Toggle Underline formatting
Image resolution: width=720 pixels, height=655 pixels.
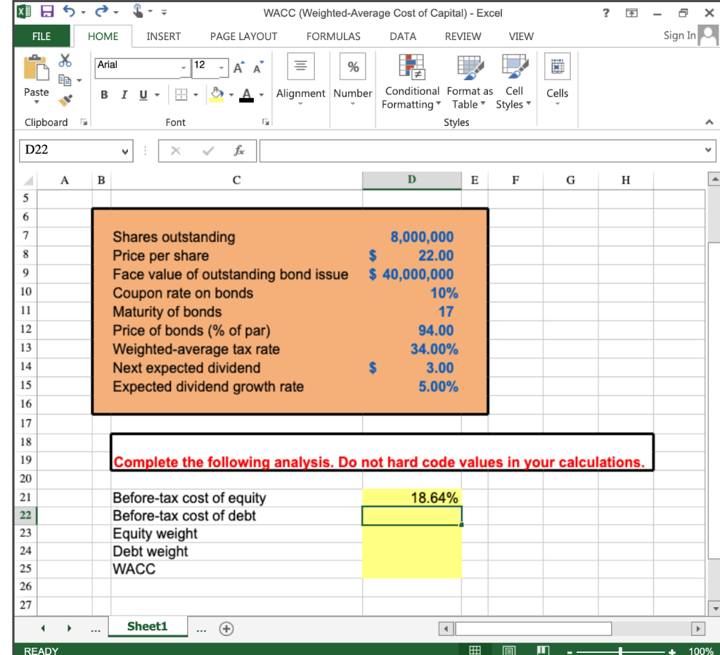(143, 94)
